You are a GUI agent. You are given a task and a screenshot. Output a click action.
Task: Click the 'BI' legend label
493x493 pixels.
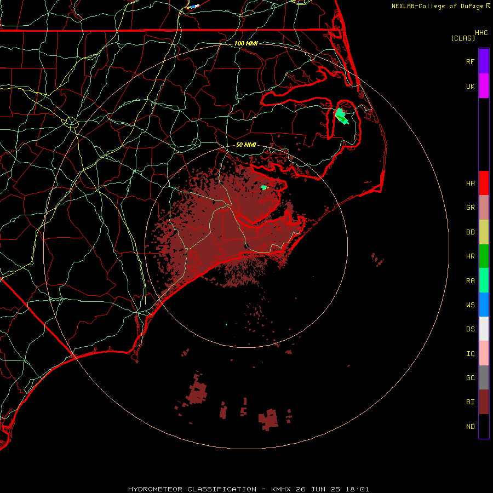point(471,402)
